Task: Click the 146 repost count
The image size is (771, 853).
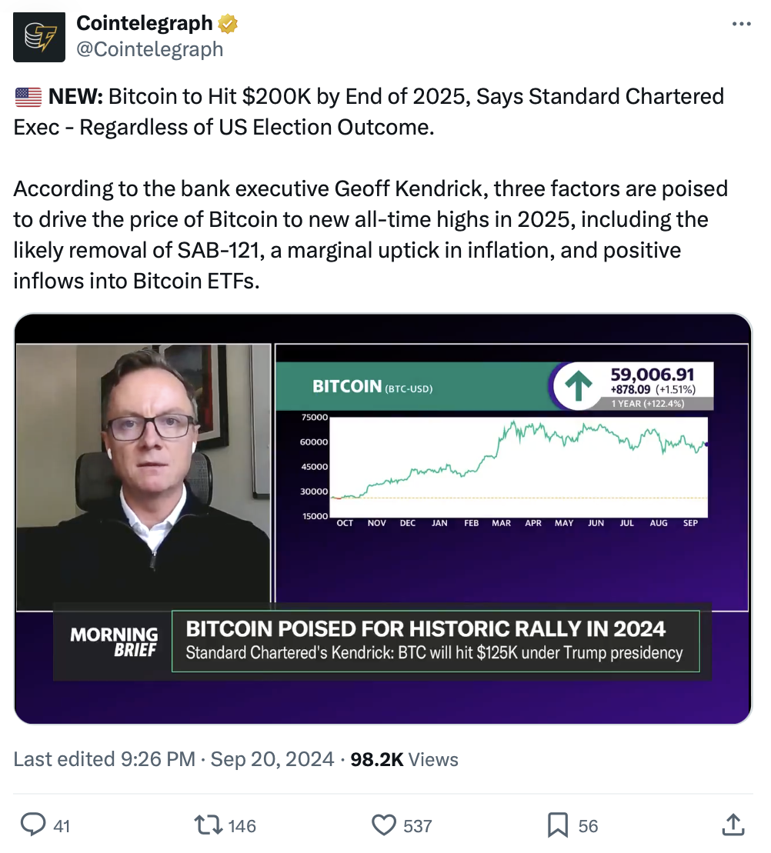Action: [242, 826]
